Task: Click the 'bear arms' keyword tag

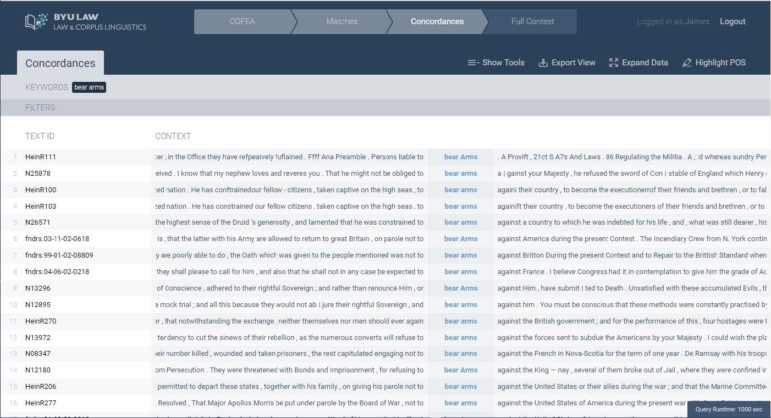Action: coord(89,87)
